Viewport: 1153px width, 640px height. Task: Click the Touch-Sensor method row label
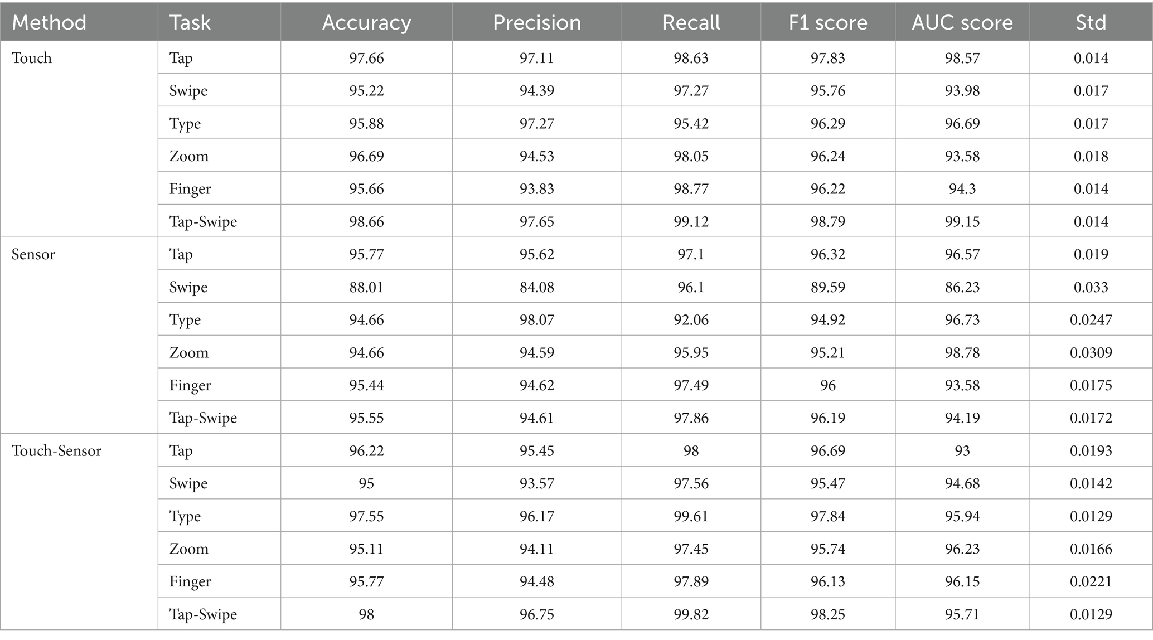coord(56,450)
